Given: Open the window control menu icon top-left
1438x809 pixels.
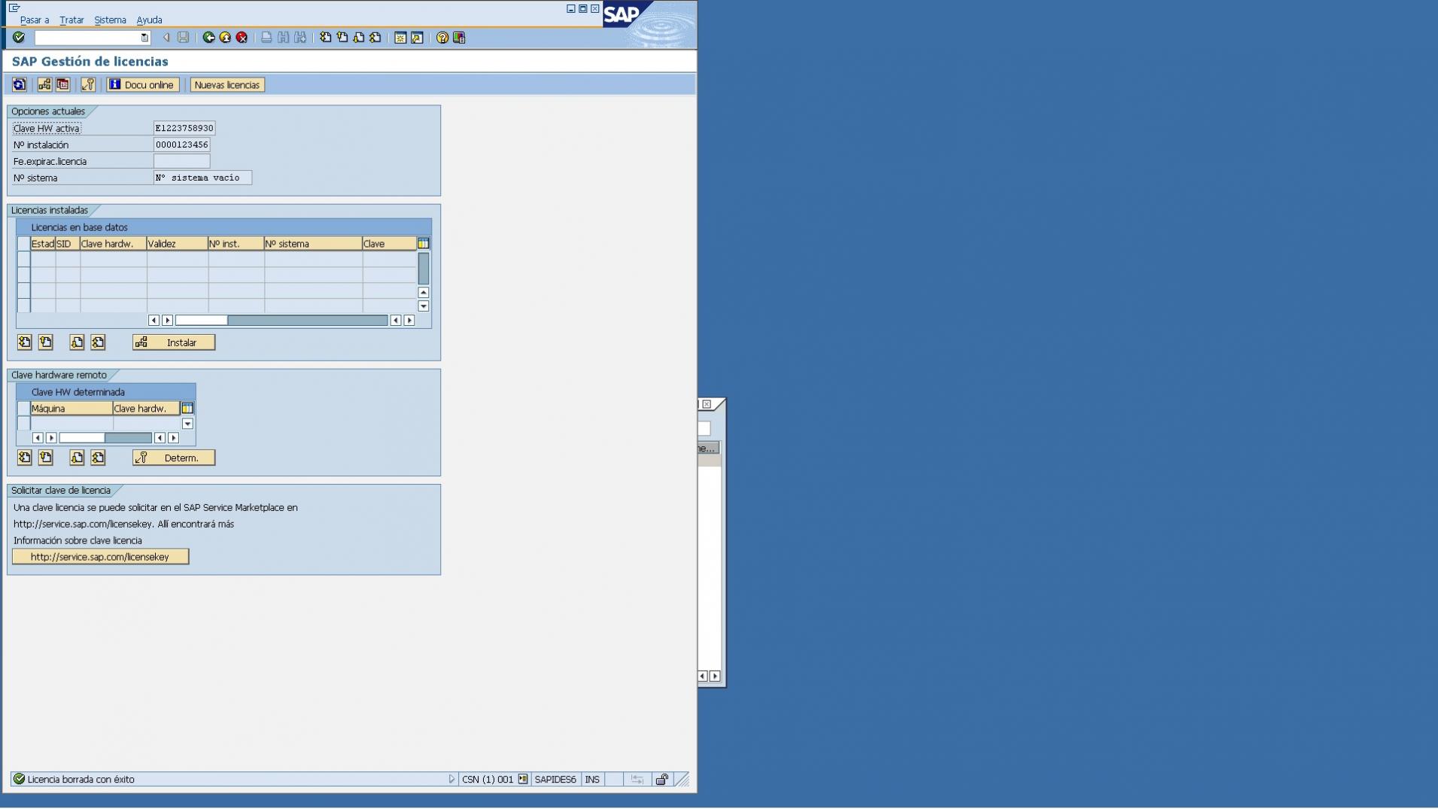Looking at the screenshot, I should [x=14, y=8].
